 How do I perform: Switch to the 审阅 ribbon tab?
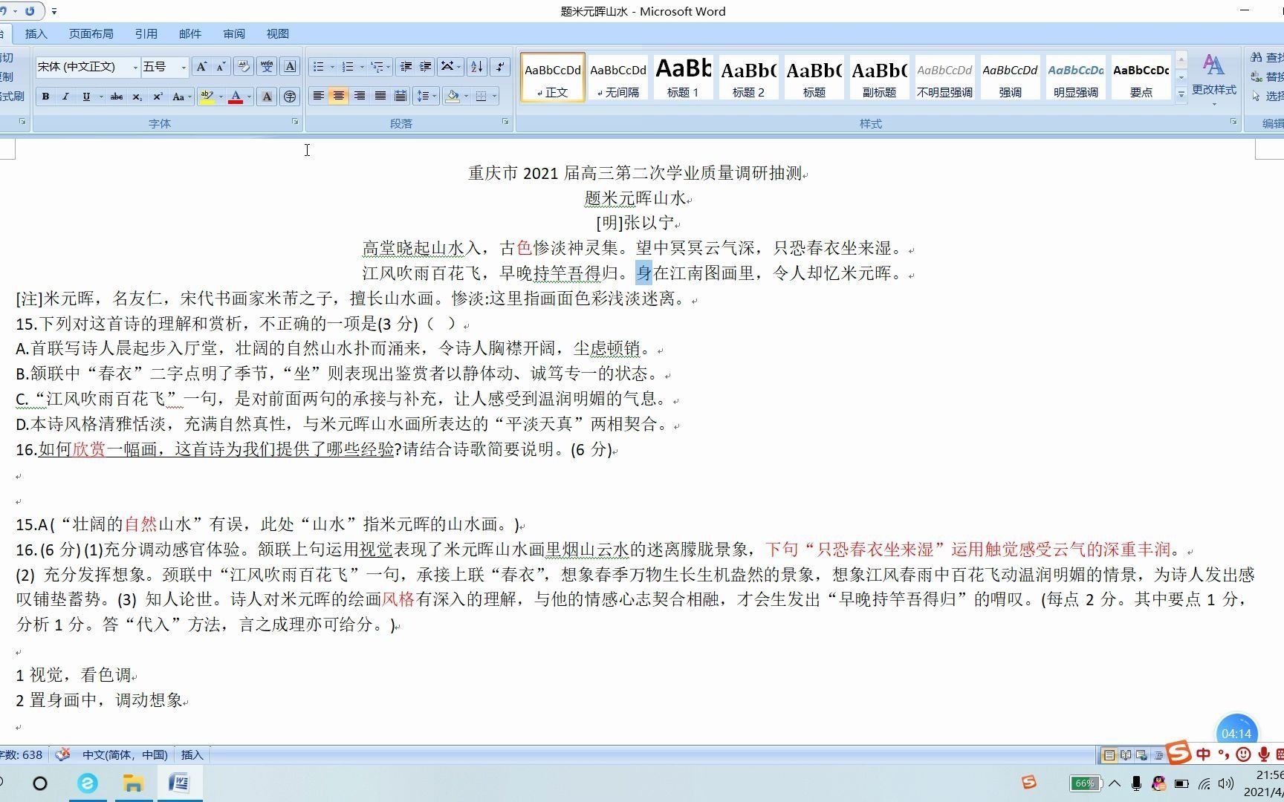click(233, 33)
